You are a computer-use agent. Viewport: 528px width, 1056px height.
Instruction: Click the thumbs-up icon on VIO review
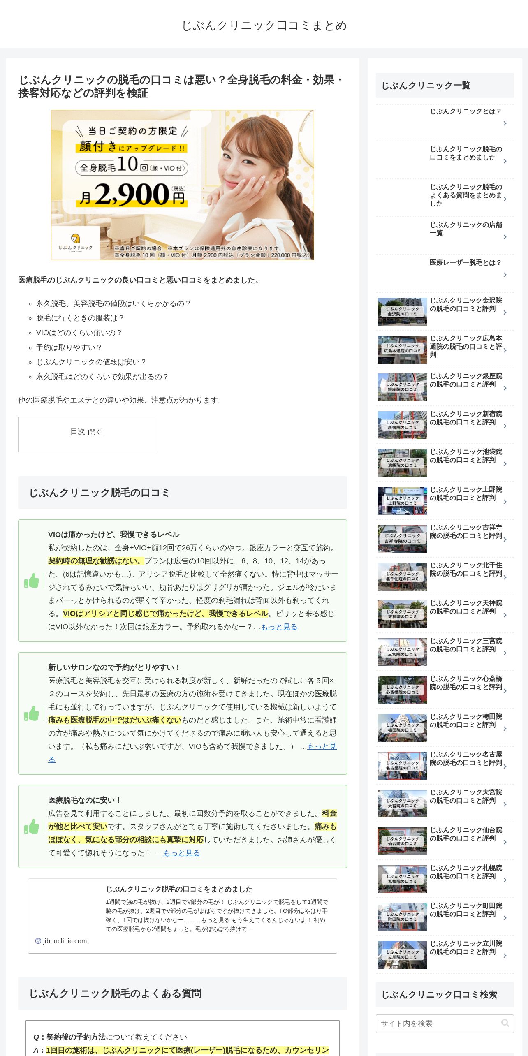point(32,581)
